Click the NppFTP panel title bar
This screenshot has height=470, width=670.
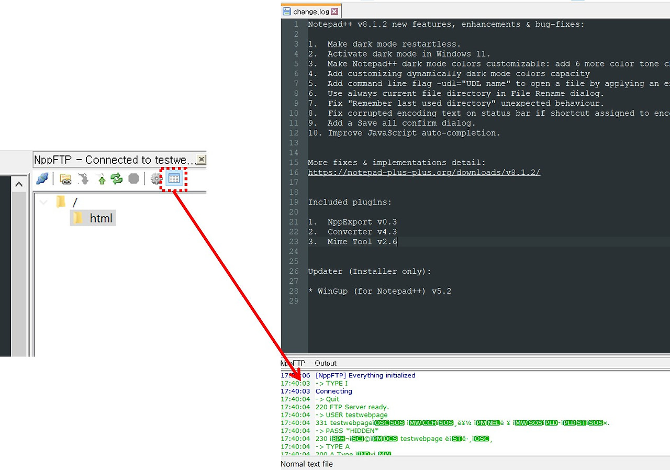click(x=119, y=160)
